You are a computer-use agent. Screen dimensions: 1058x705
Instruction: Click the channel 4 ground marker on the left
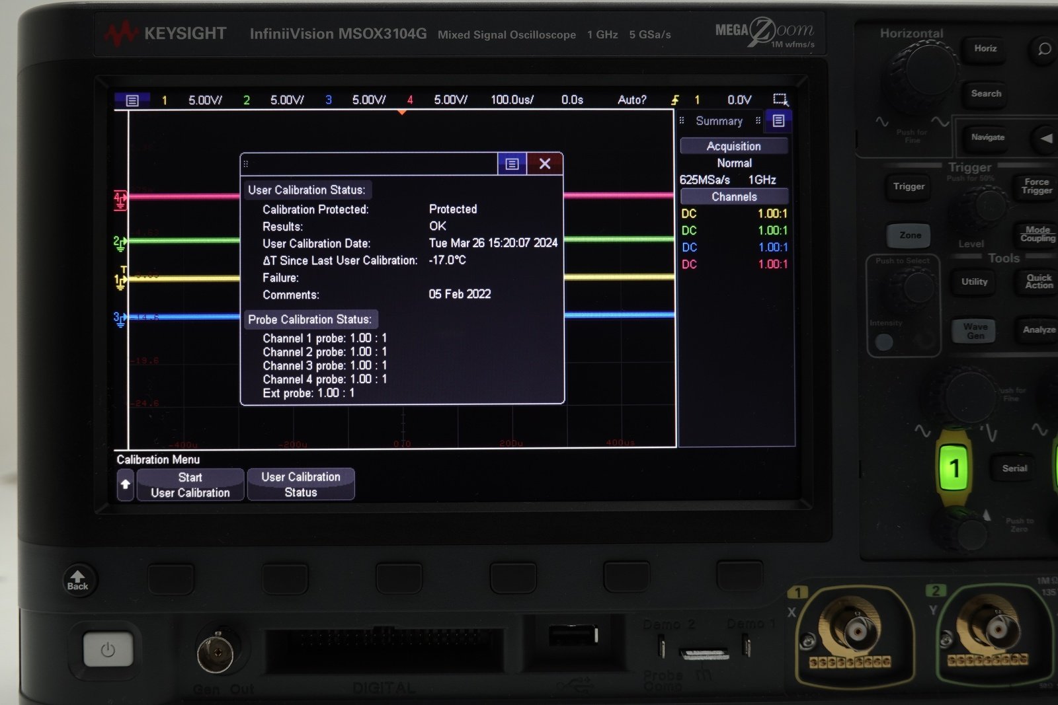(x=120, y=200)
